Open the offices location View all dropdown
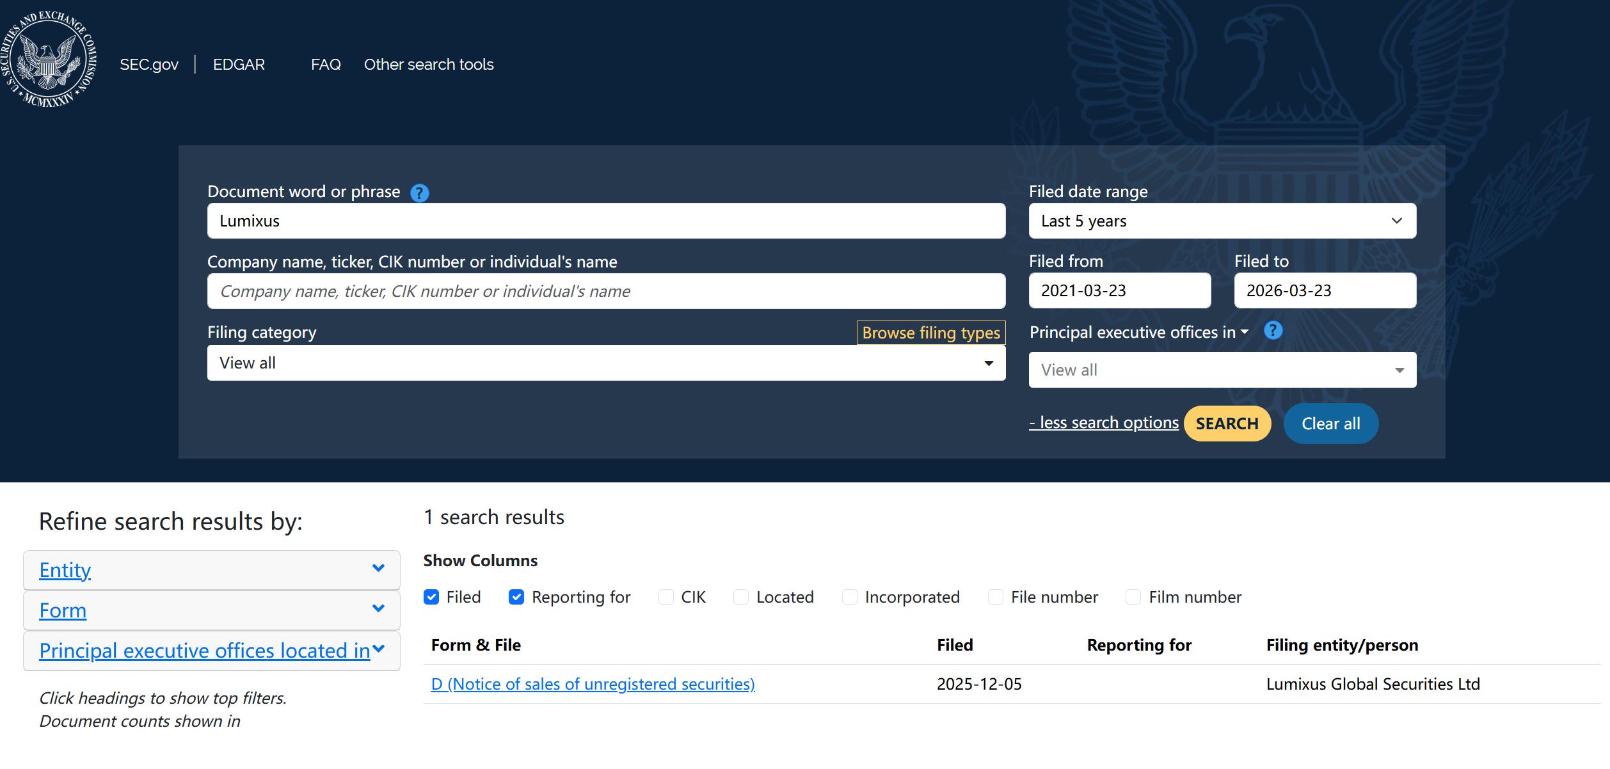 (x=1222, y=370)
